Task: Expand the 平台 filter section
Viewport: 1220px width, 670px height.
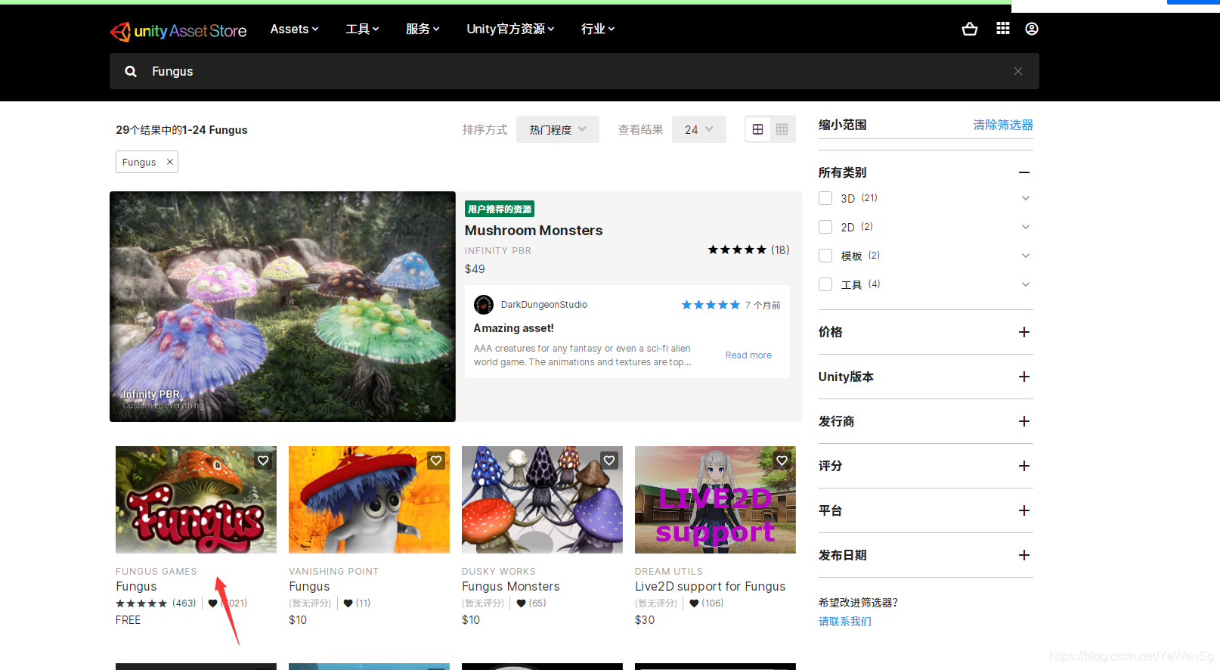Action: (x=1024, y=510)
